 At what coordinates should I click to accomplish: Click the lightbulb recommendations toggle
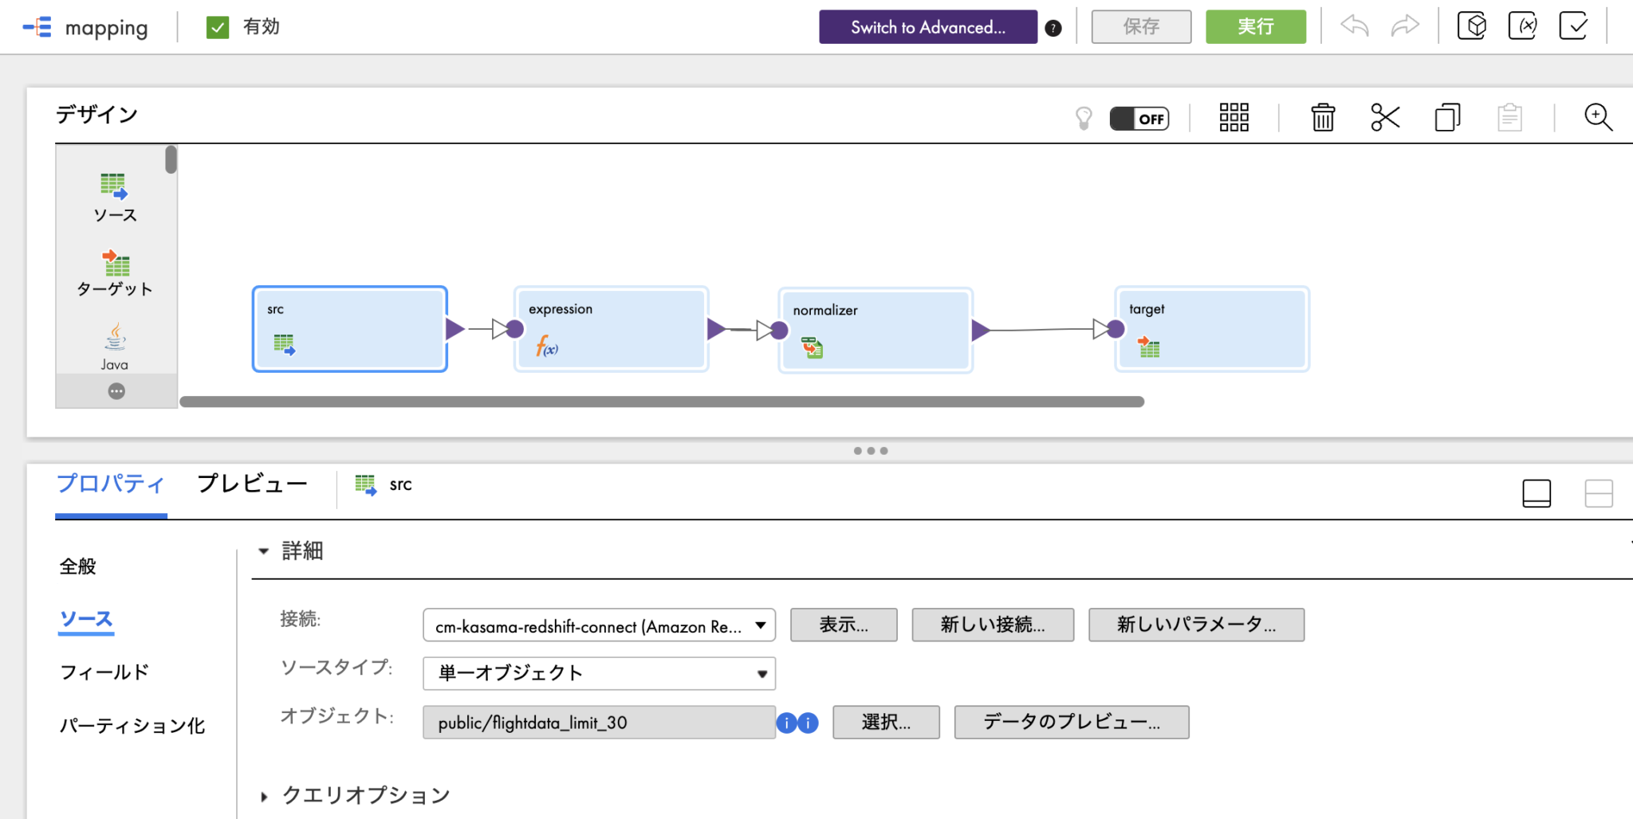pyautogui.click(x=1084, y=117)
